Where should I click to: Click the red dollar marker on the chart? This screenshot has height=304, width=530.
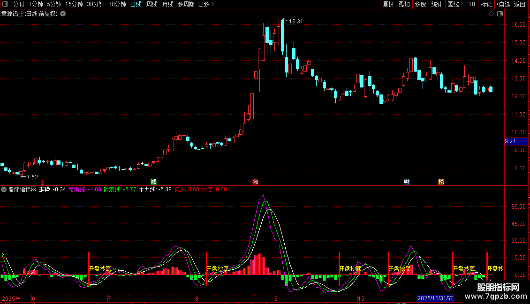point(43,182)
